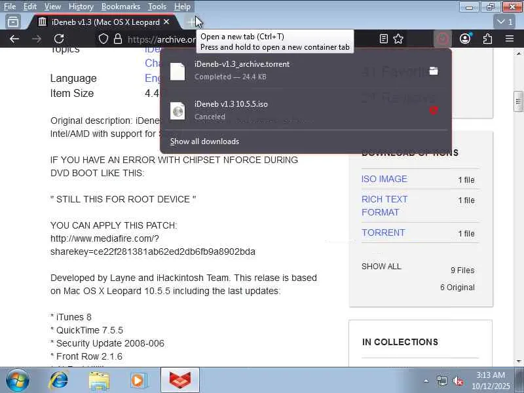Open the ISO IMAGE download link
The width and height of the screenshot is (524, 393).
point(384,179)
